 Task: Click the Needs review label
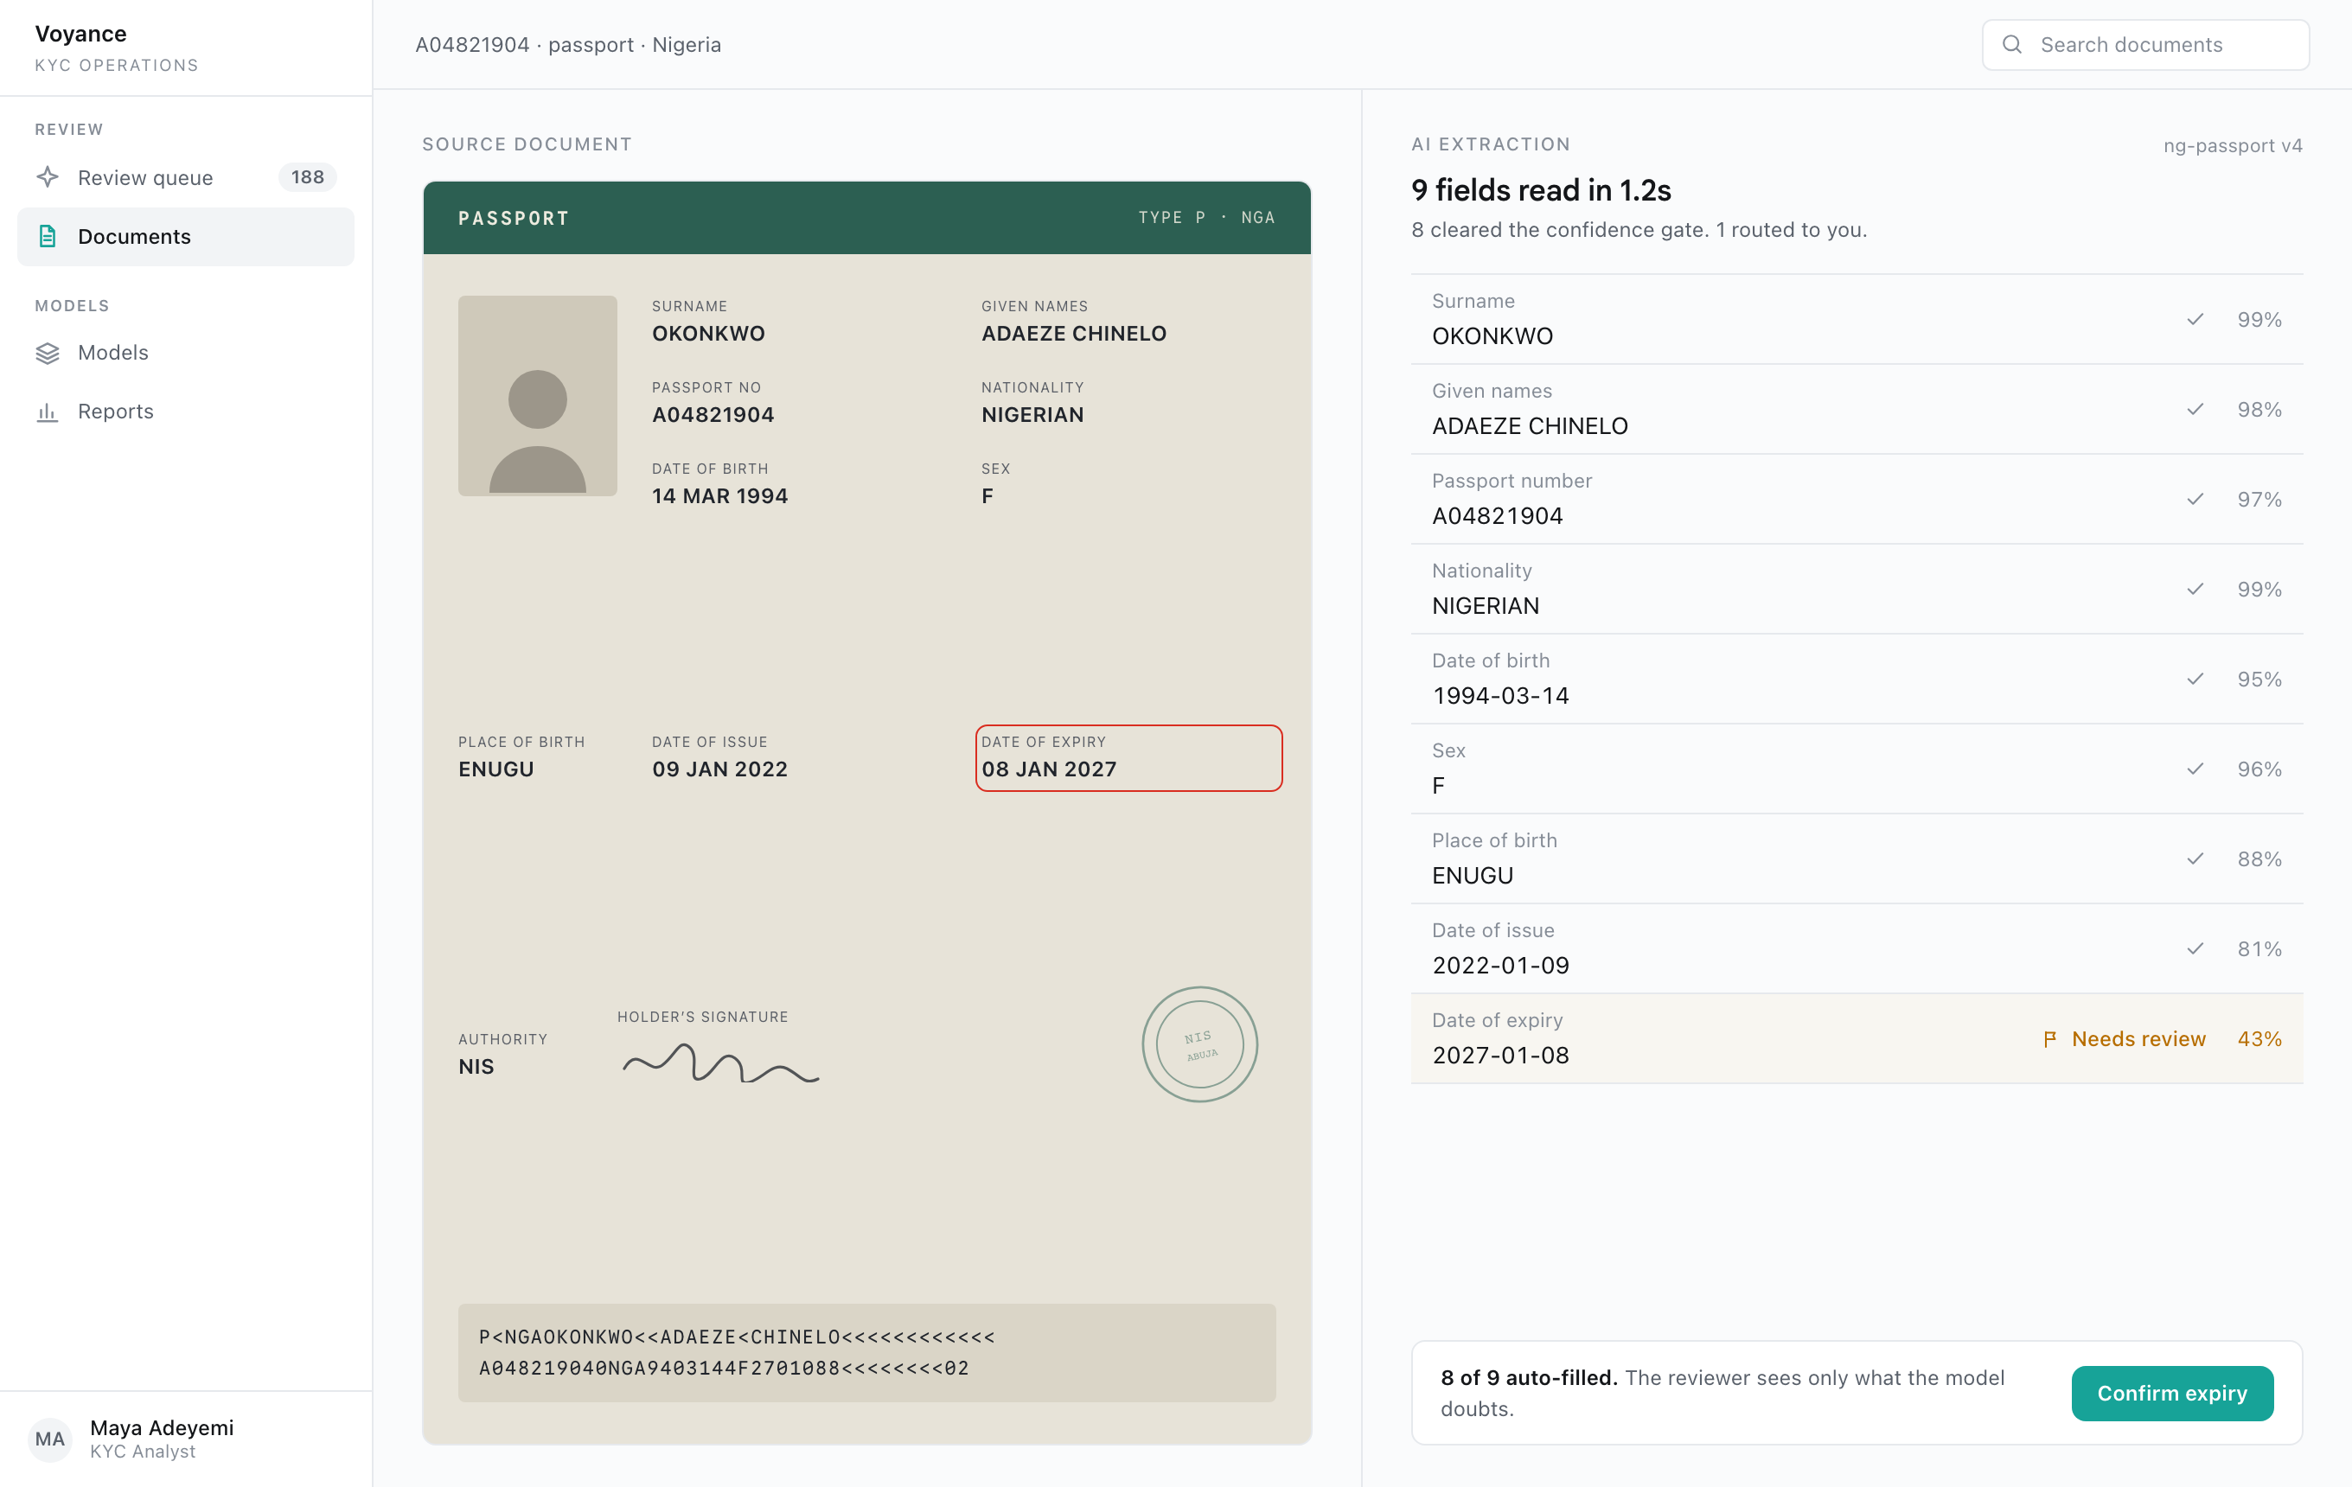[x=2138, y=1039]
